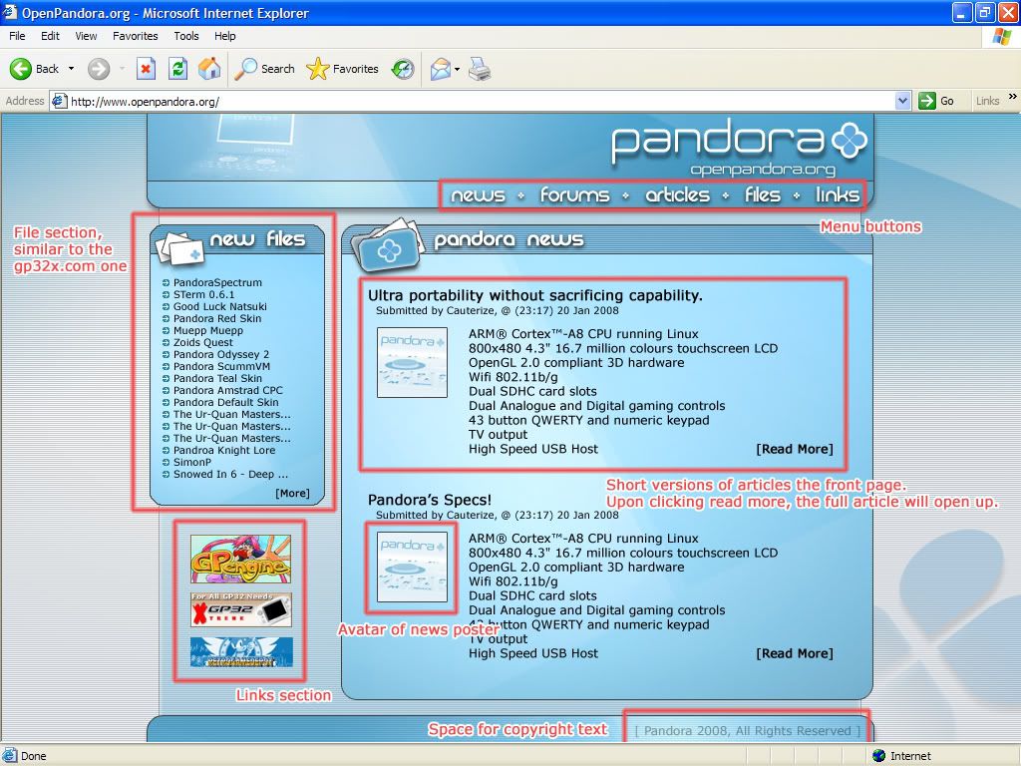Click the Links toolbar label
This screenshot has height=766, width=1021.
point(988,101)
